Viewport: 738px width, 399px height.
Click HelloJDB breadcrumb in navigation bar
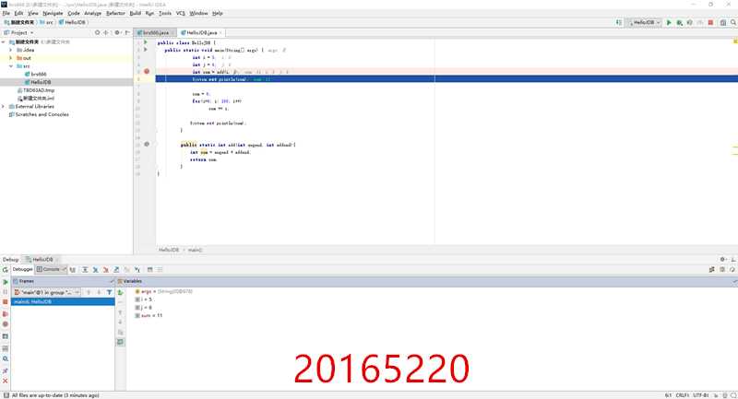tap(73, 22)
